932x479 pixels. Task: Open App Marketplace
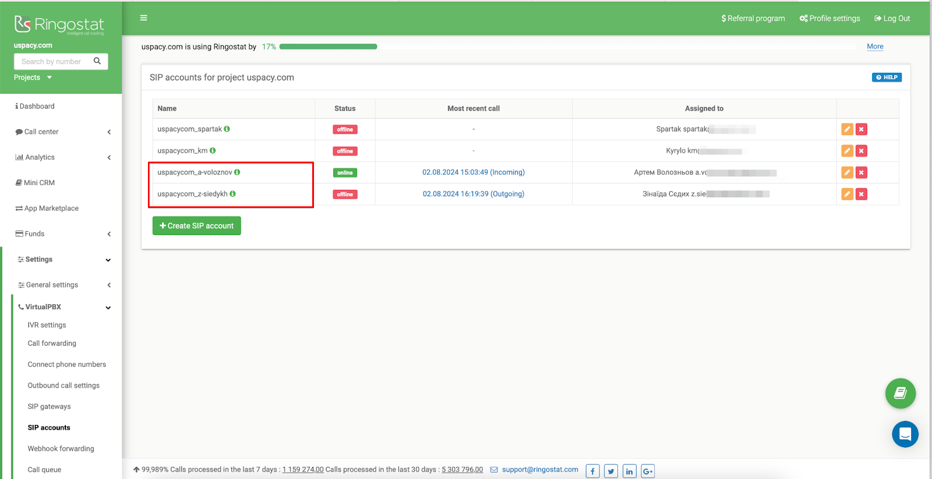click(47, 208)
